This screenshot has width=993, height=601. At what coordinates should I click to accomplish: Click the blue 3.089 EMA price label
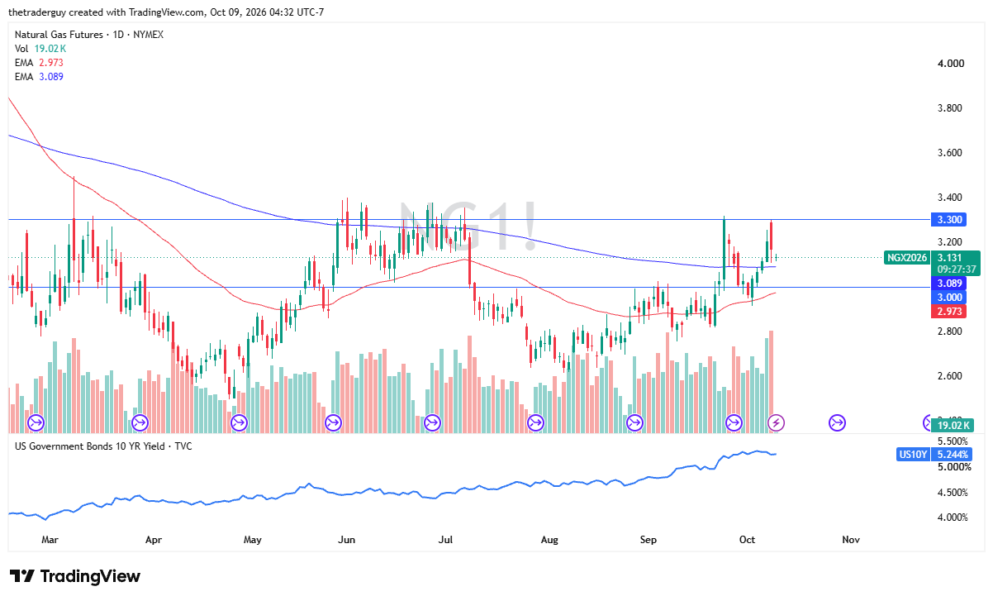[949, 283]
